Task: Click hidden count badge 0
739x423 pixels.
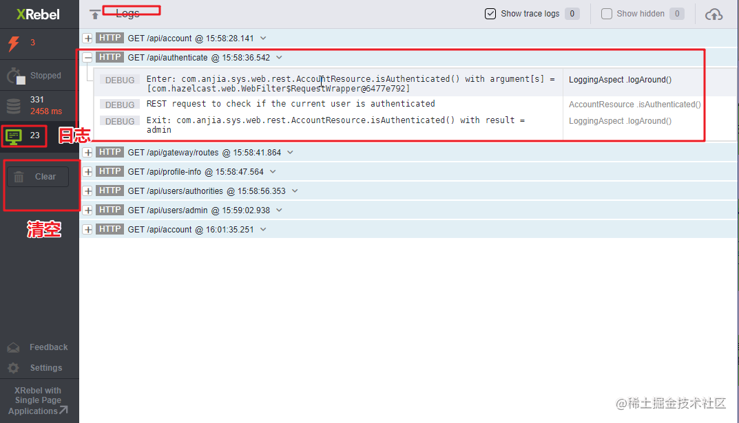Action: pos(677,14)
